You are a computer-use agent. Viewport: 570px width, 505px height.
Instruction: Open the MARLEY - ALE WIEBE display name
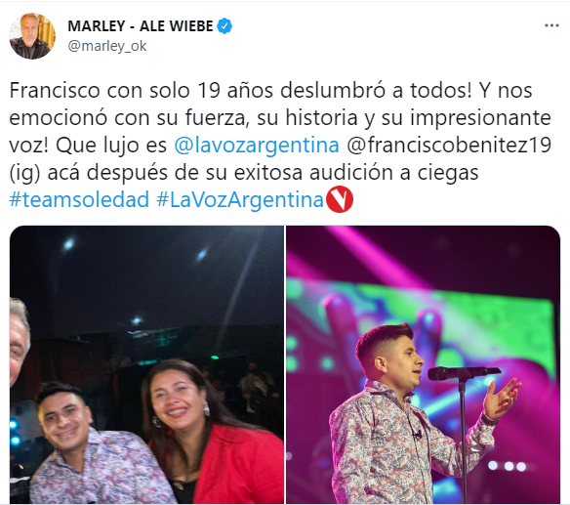click(141, 26)
